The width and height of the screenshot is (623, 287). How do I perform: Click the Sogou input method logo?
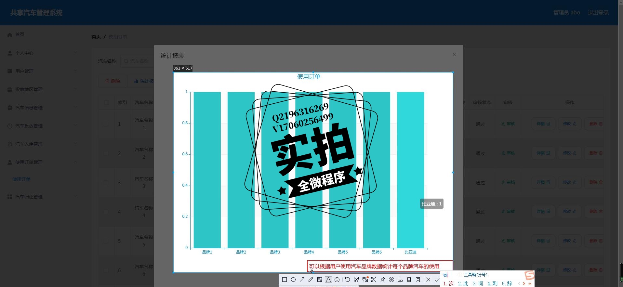(x=529, y=275)
